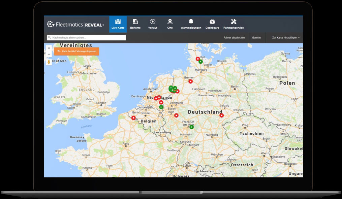This screenshot has width=342, height=199.
Task: Select green vehicle marker south of Antwerpen-Niederlande cluster
Action: click(x=161, y=107)
